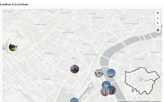Image resolution: width=164 pixels, height=102 pixels.
Task: Click the Bloomsbury label on the map
Action: coord(68,32)
